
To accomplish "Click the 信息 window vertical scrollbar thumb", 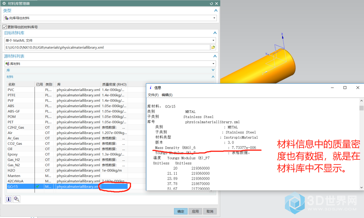I will pos(361,108).
